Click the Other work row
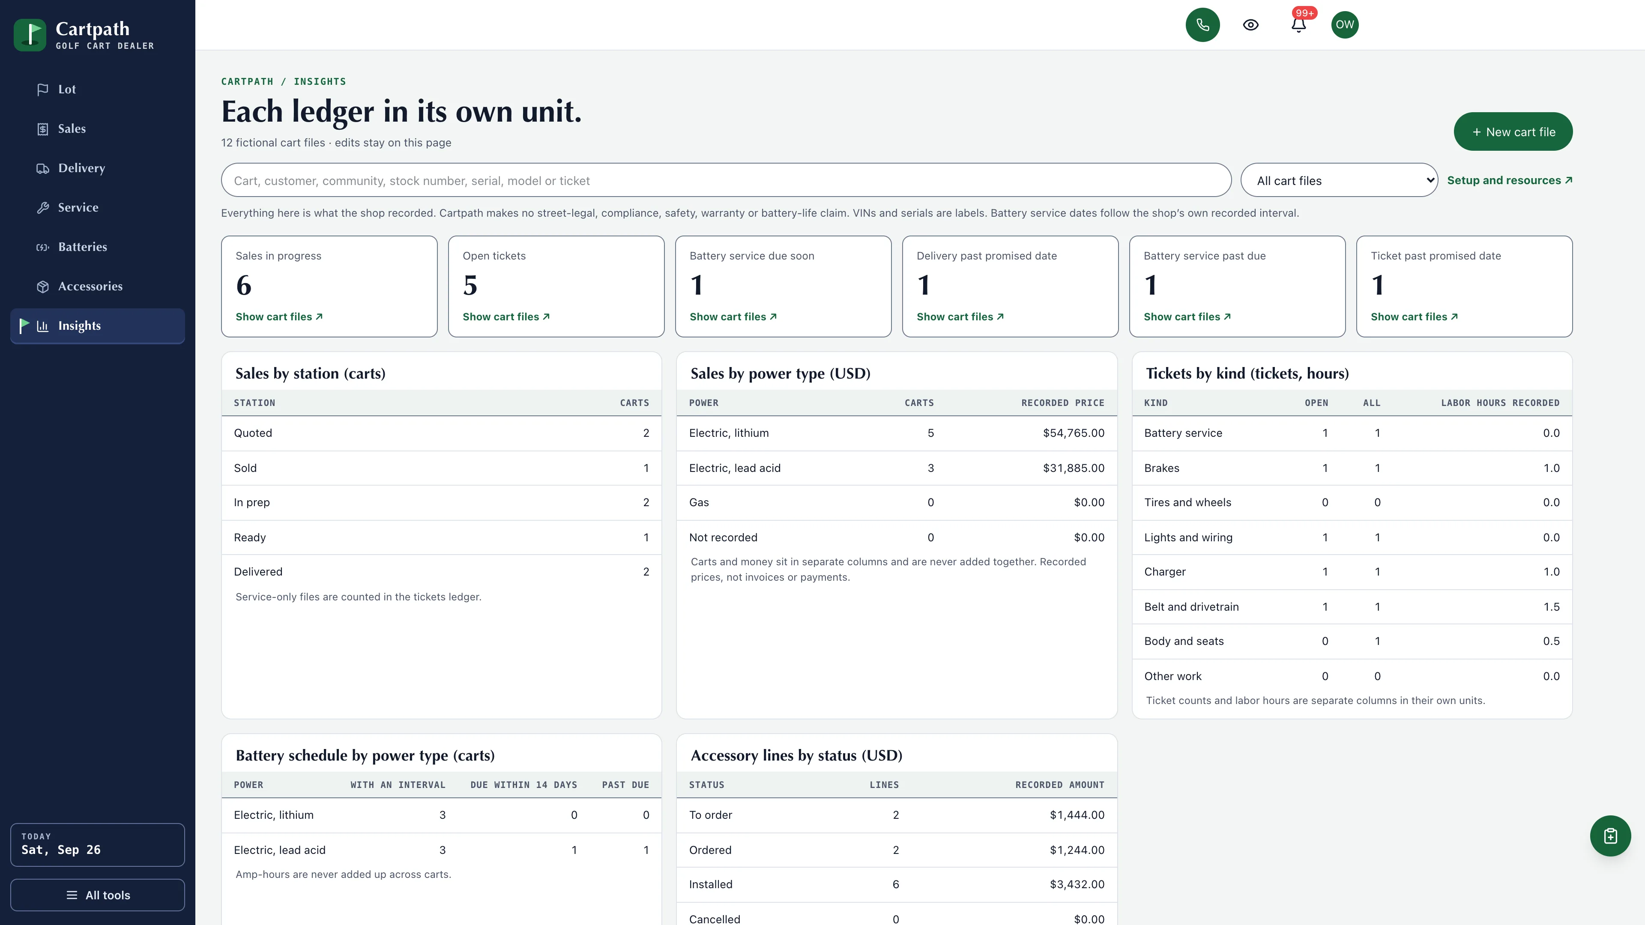The width and height of the screenshot is (1645, 925). (1352, 676)
